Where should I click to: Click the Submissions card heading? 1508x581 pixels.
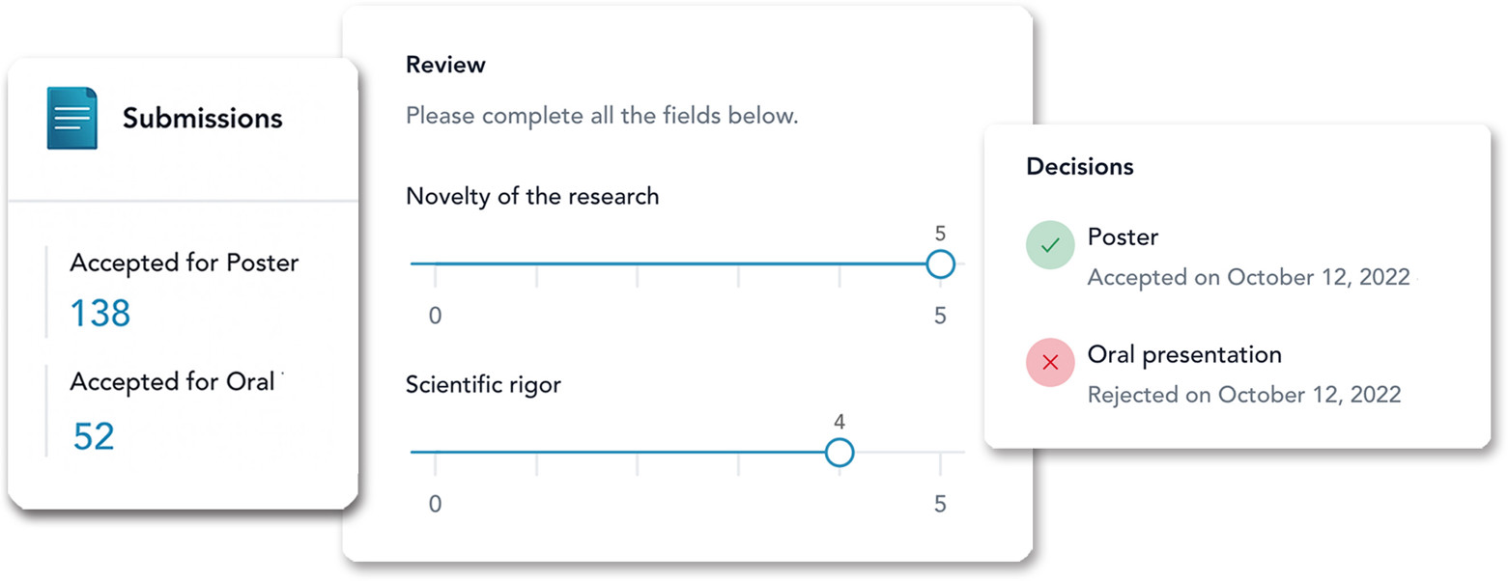[202, 119]
